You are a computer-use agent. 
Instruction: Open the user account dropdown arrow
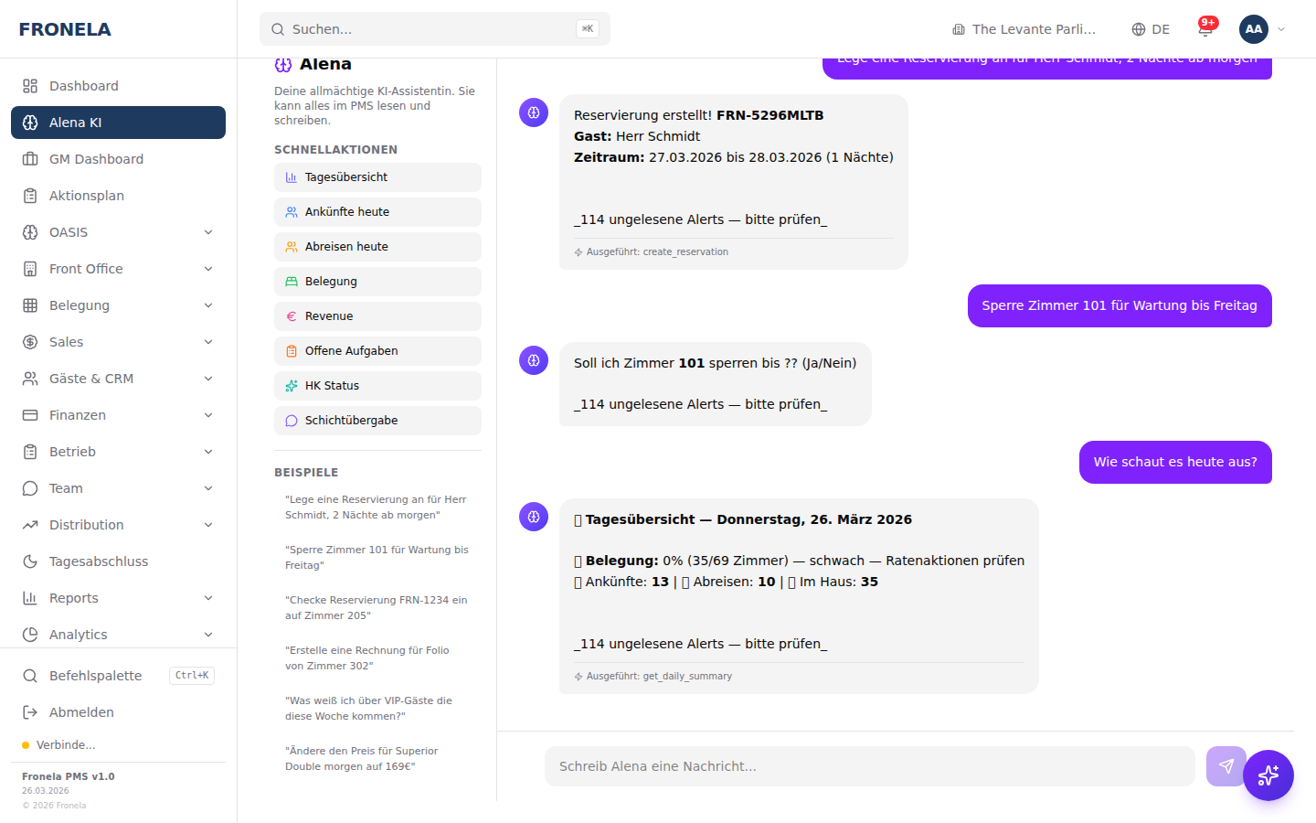1281,29
